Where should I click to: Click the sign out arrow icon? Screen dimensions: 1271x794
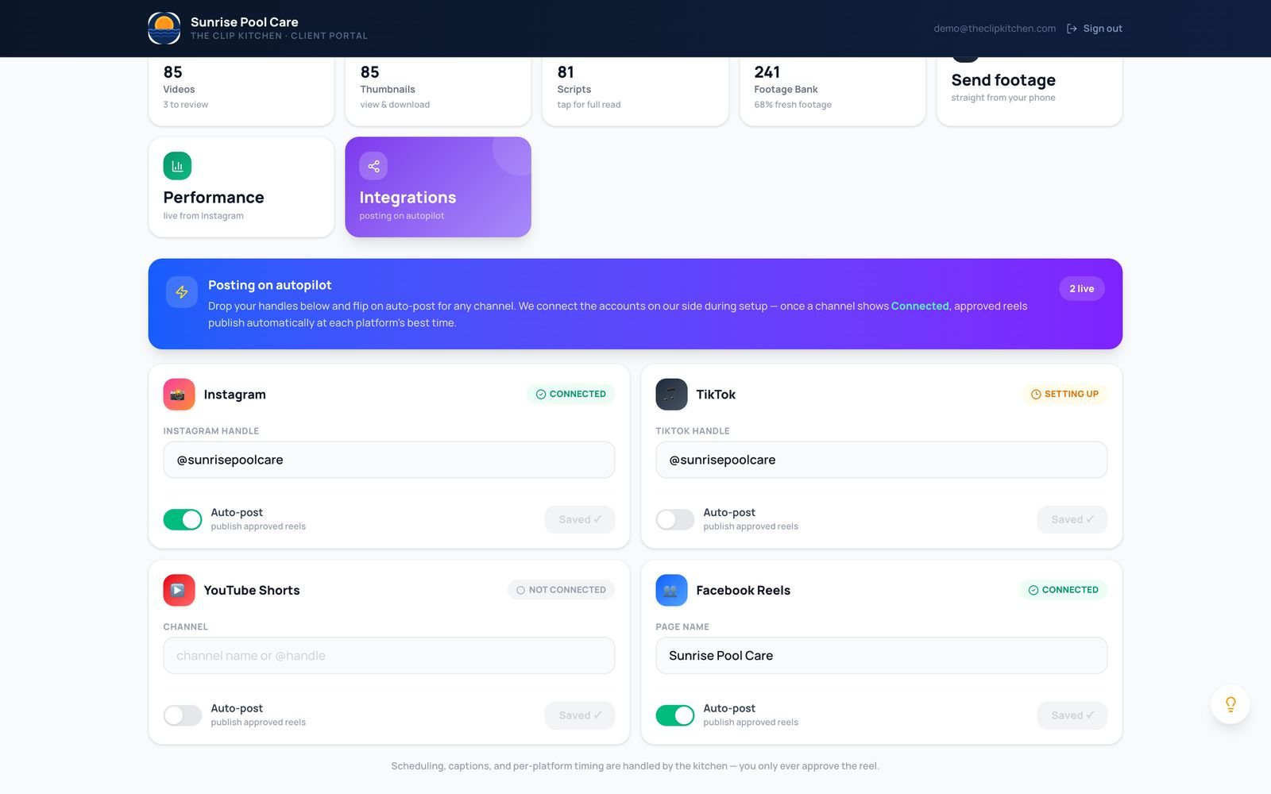1072,29
